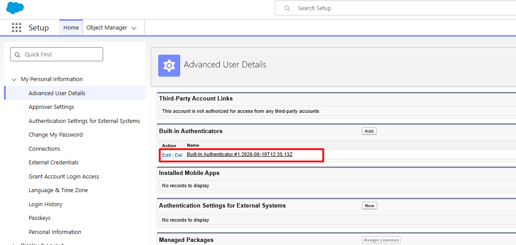Open External Credentials in sidebar
The image size is (516, 245).
(x=54, y=163)
